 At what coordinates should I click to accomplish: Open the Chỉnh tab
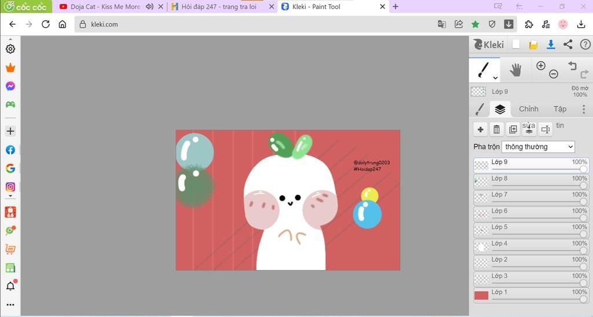528,109
